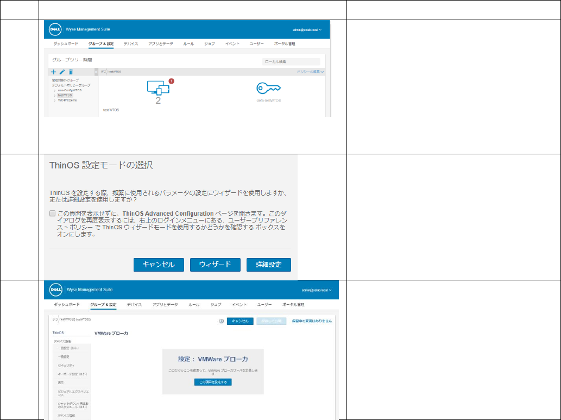The width and height of the screenshot is (561, 420).
Task: Open ポータル管理 tab on the VMWare broker page
Action: tap(293, 305)
